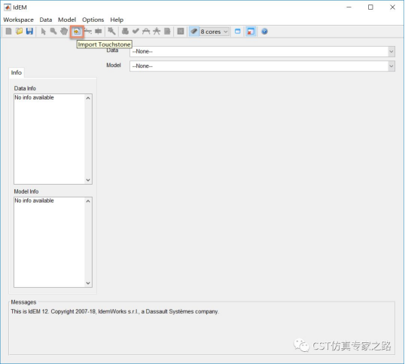Select the arrow pointer tool
Screen dimensions: 405x364
44,32
